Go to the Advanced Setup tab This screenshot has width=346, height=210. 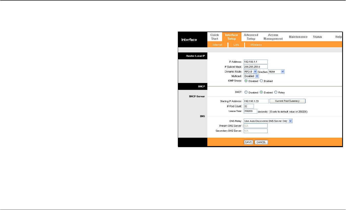click(251, 37)
